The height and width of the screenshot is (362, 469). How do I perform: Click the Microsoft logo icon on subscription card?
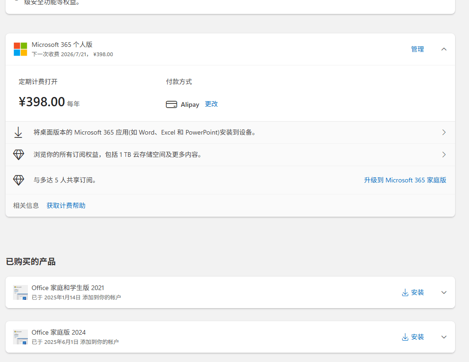tap(20, 49)
